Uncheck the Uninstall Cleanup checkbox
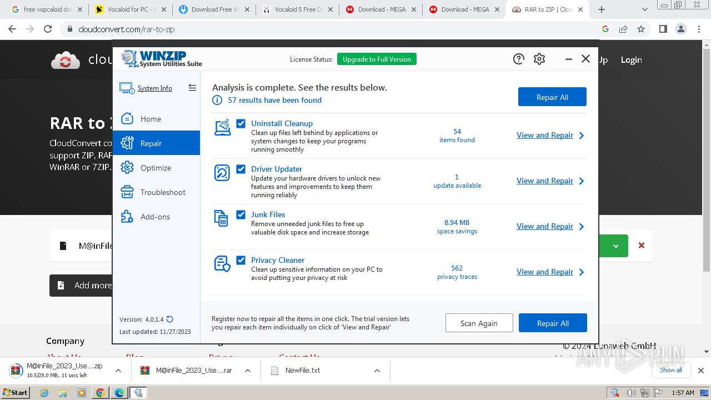Viewport: 711px width, 400px height. tap(241, 123)
